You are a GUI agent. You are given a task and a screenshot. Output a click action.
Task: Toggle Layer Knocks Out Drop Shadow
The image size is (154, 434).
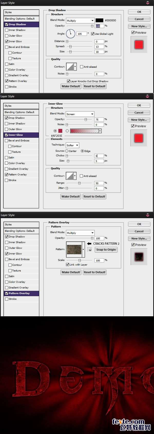(69, 81)
